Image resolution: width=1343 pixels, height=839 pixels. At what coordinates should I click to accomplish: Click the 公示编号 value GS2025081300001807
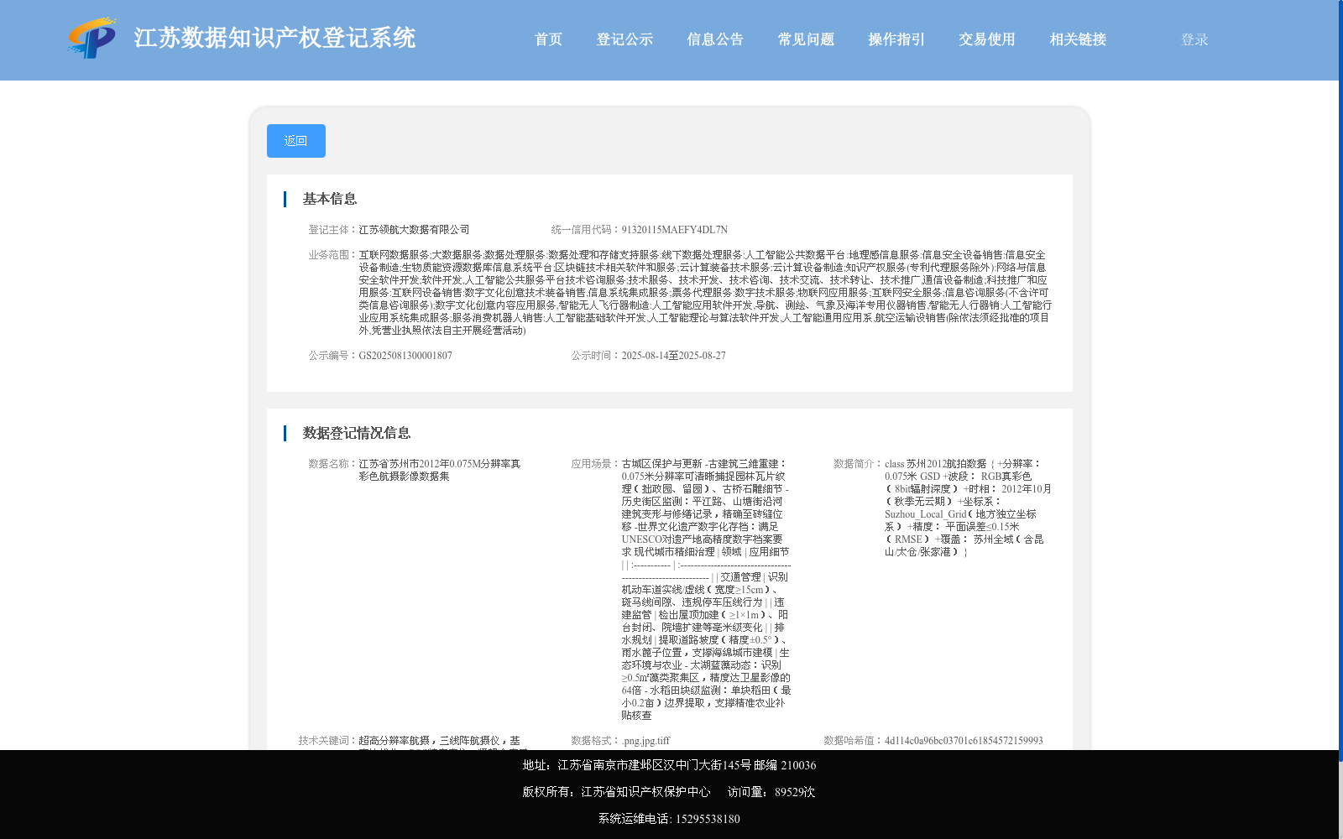405,356
